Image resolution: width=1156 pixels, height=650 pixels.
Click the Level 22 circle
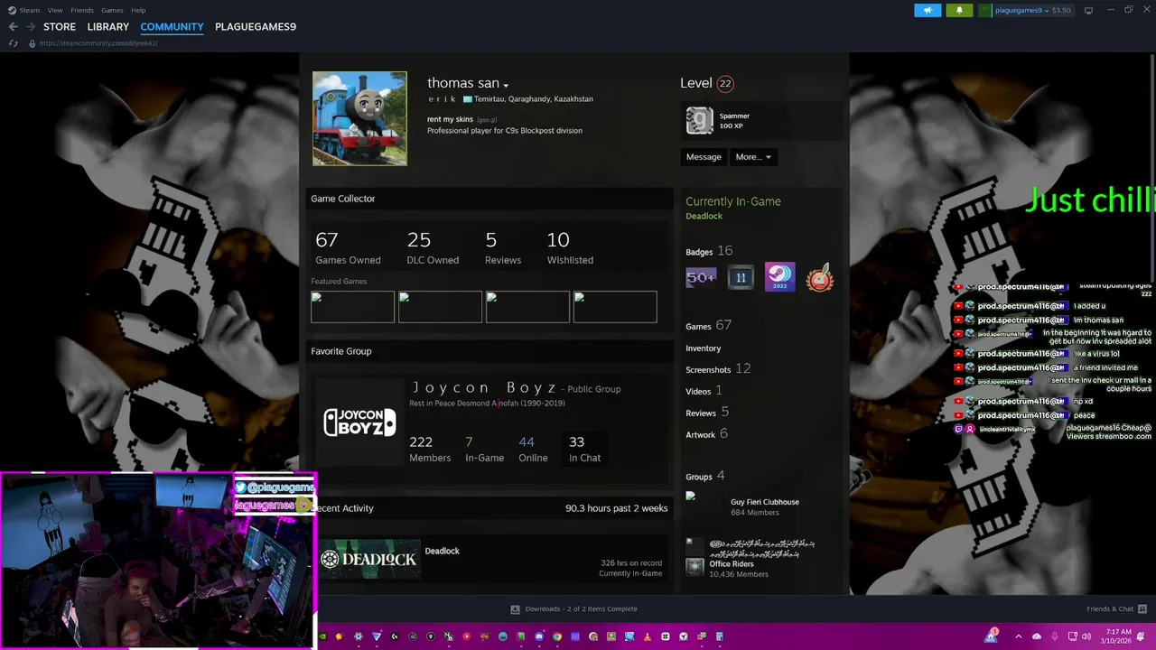coord(724,83)
